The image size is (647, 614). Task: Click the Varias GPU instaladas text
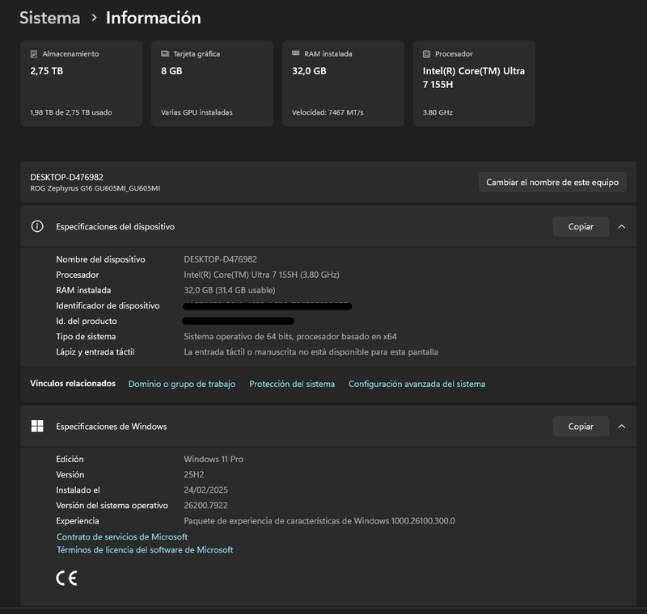click(197, 112)
